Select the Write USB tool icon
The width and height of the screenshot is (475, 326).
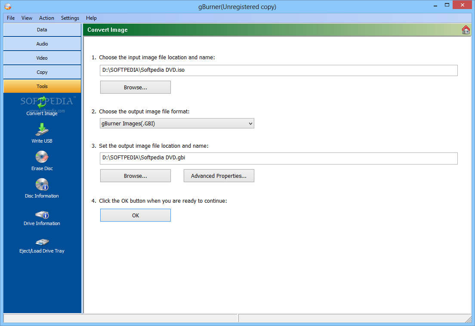42,130
